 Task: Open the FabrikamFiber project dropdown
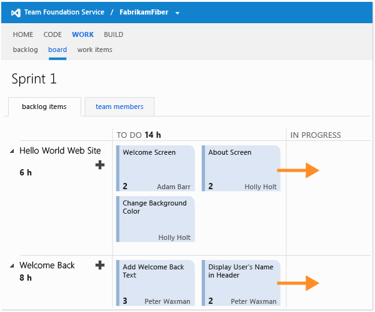pyautogui.click(x=177, y=13)
